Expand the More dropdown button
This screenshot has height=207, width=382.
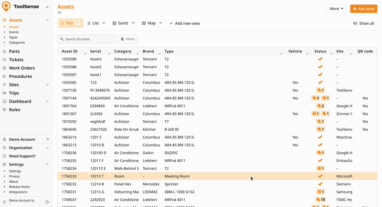[x=337, y=9]
